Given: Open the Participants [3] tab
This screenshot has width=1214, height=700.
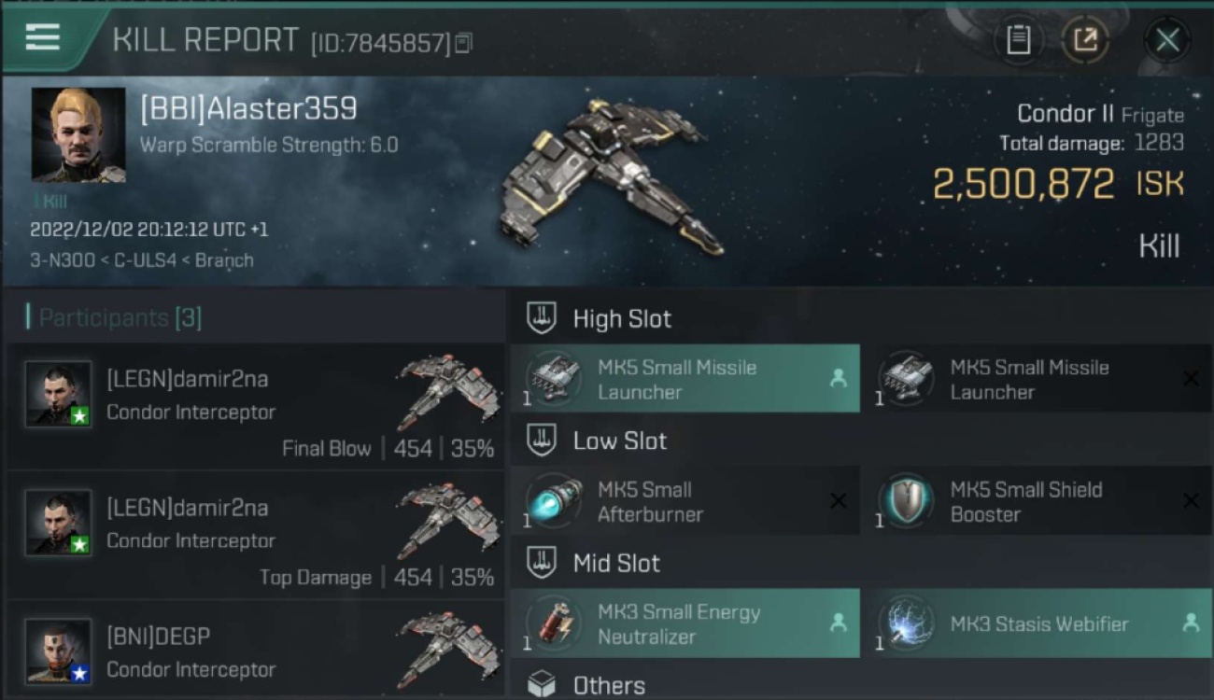Looking at the screenshot, I should (x=114, y=317).
